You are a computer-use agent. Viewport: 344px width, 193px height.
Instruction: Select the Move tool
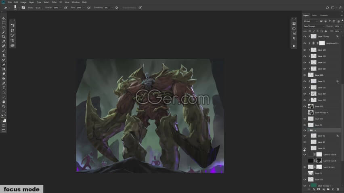click(x=4, y=18)
